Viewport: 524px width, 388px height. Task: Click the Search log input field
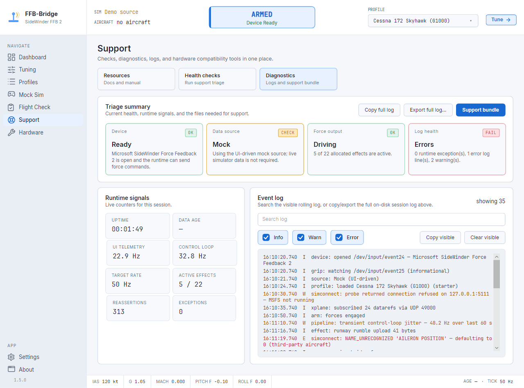coord(382,219)
